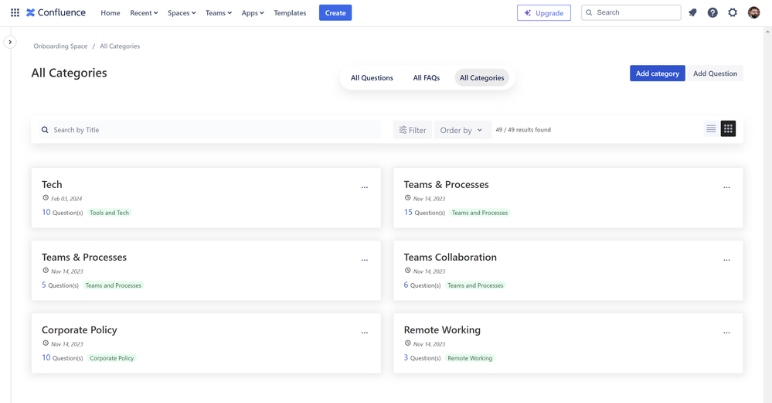Open Onboarding Space breadcrumb link
Screen dimensions: 772x403
[x=60, y=46]
